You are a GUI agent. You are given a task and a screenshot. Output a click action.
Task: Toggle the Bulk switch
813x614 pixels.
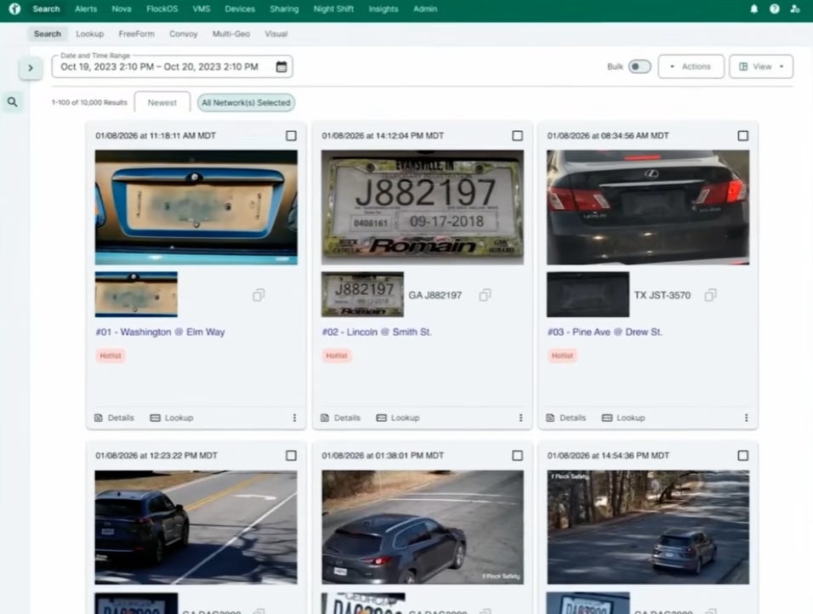[640, 66]
